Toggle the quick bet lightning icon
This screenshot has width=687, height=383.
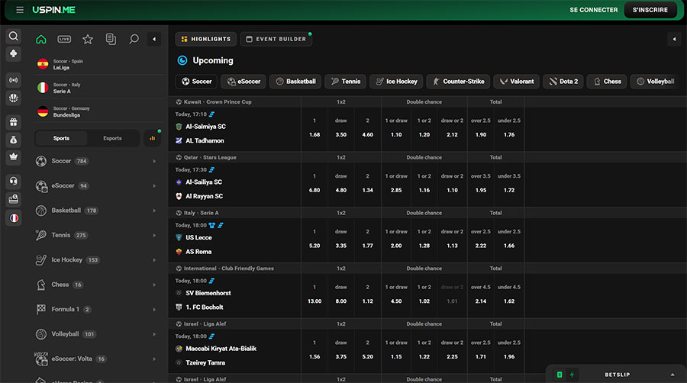[x=572, y=375]
